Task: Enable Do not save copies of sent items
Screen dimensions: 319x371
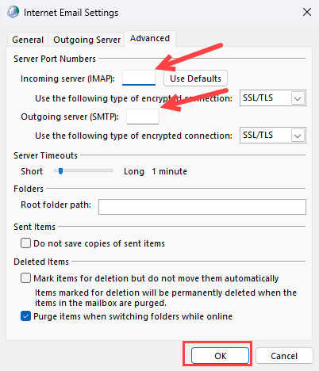Action: pos(25,243)
